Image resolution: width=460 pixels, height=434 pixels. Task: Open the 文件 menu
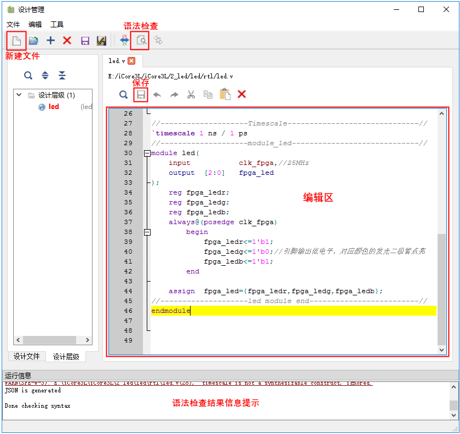(x=13, y=25)
